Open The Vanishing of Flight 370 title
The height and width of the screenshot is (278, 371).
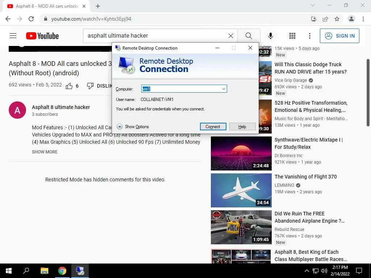pos(305,177)
